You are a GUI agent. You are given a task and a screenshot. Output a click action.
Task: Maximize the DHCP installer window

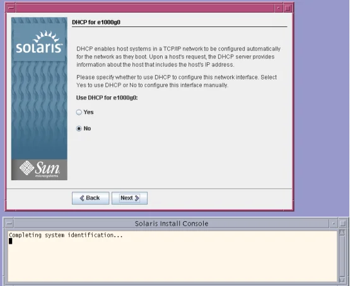point(288,8)
